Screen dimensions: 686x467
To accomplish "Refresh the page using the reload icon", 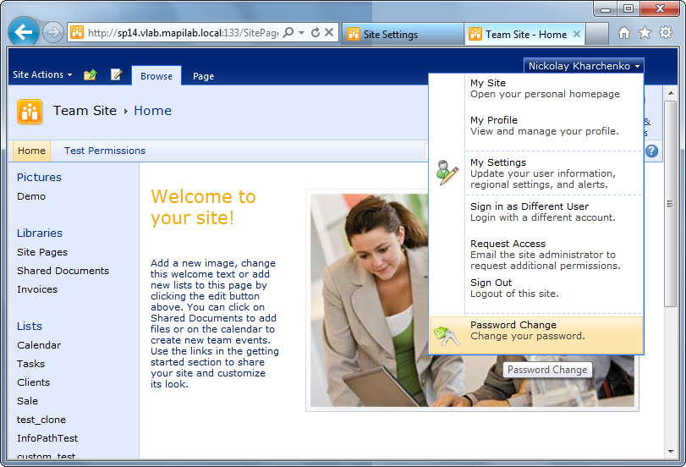I will (315, 33).
